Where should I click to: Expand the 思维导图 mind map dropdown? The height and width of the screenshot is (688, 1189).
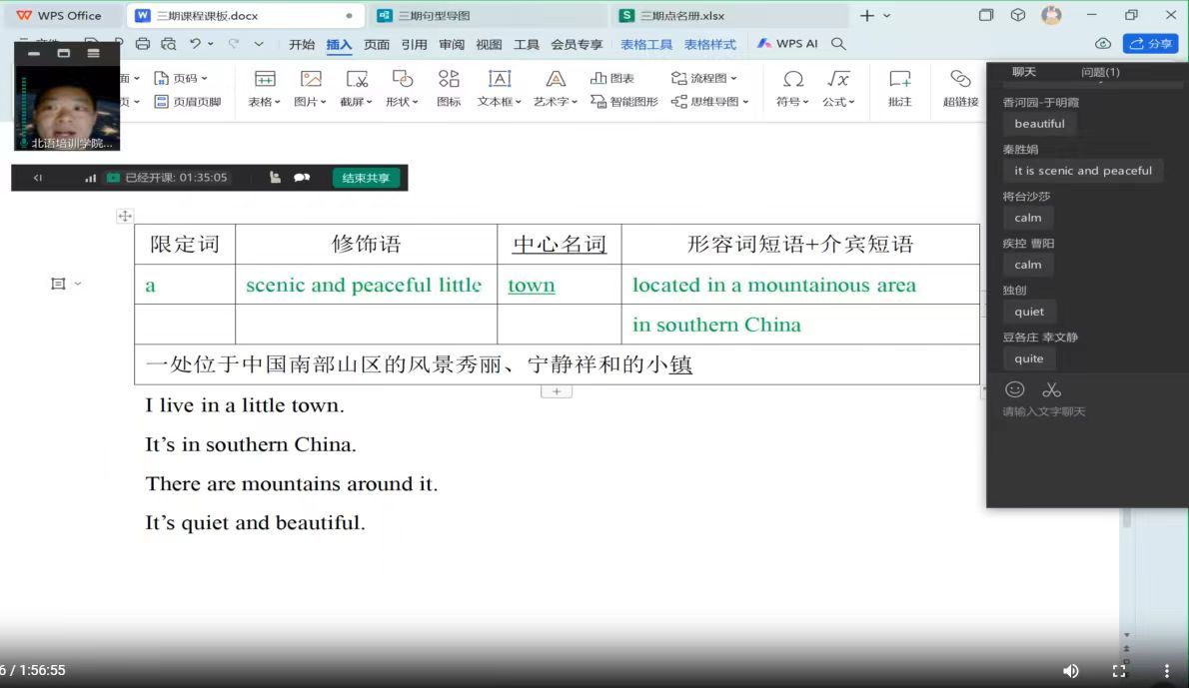pos(710,102)
